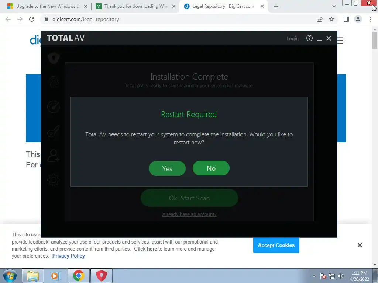378x283 pixels.
Task: Switch to the Thank you for downloading tab
Action: pos(135,6)
